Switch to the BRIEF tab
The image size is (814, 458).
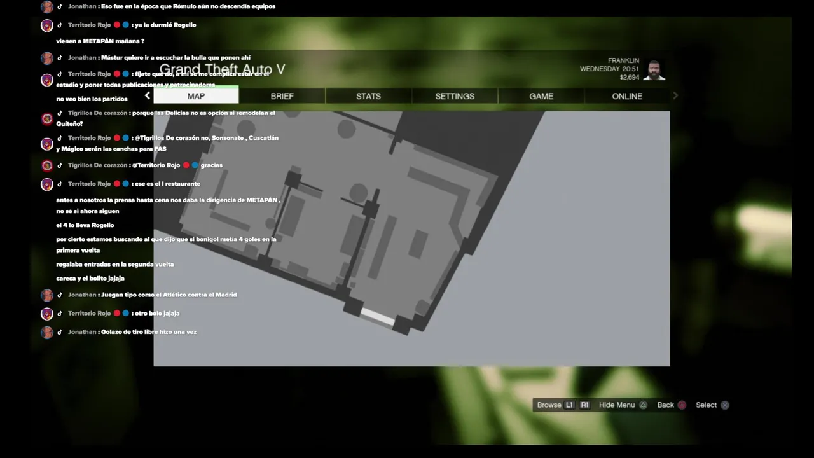click(282, 96)
